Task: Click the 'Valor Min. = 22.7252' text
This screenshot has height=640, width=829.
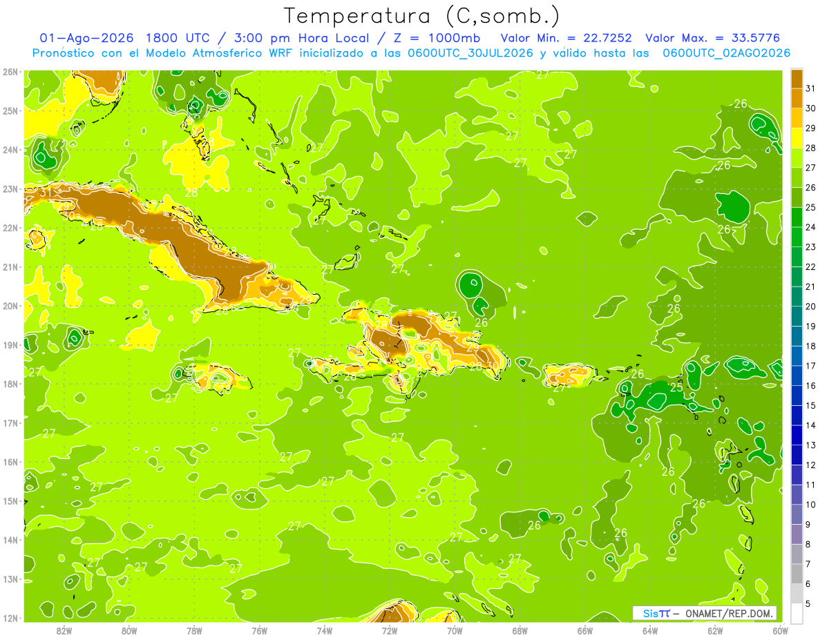Action: click(x=566, y=38)
